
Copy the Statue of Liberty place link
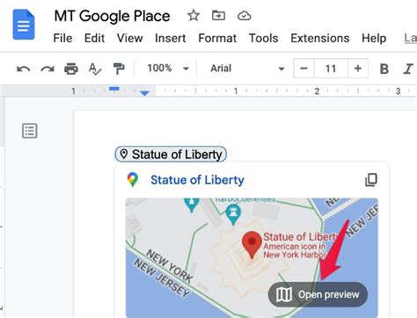coord(371,180)
